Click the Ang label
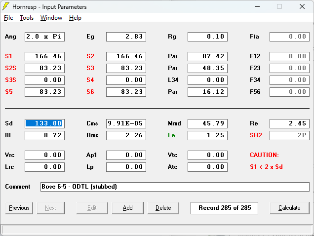This screenshot has height=236, width=314. point(10,37)
